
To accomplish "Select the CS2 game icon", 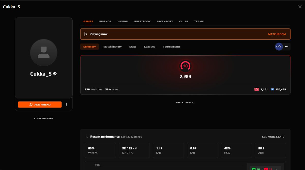I will click(x=279, y=47).
